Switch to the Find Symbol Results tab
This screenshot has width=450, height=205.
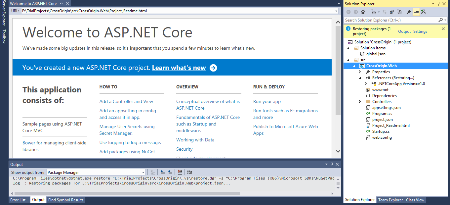(66, 200)
